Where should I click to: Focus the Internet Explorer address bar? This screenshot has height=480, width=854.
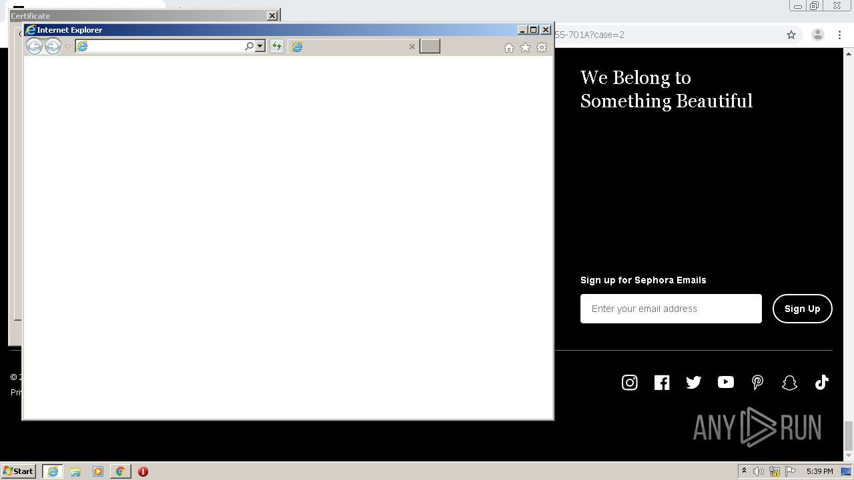point(160,46)
